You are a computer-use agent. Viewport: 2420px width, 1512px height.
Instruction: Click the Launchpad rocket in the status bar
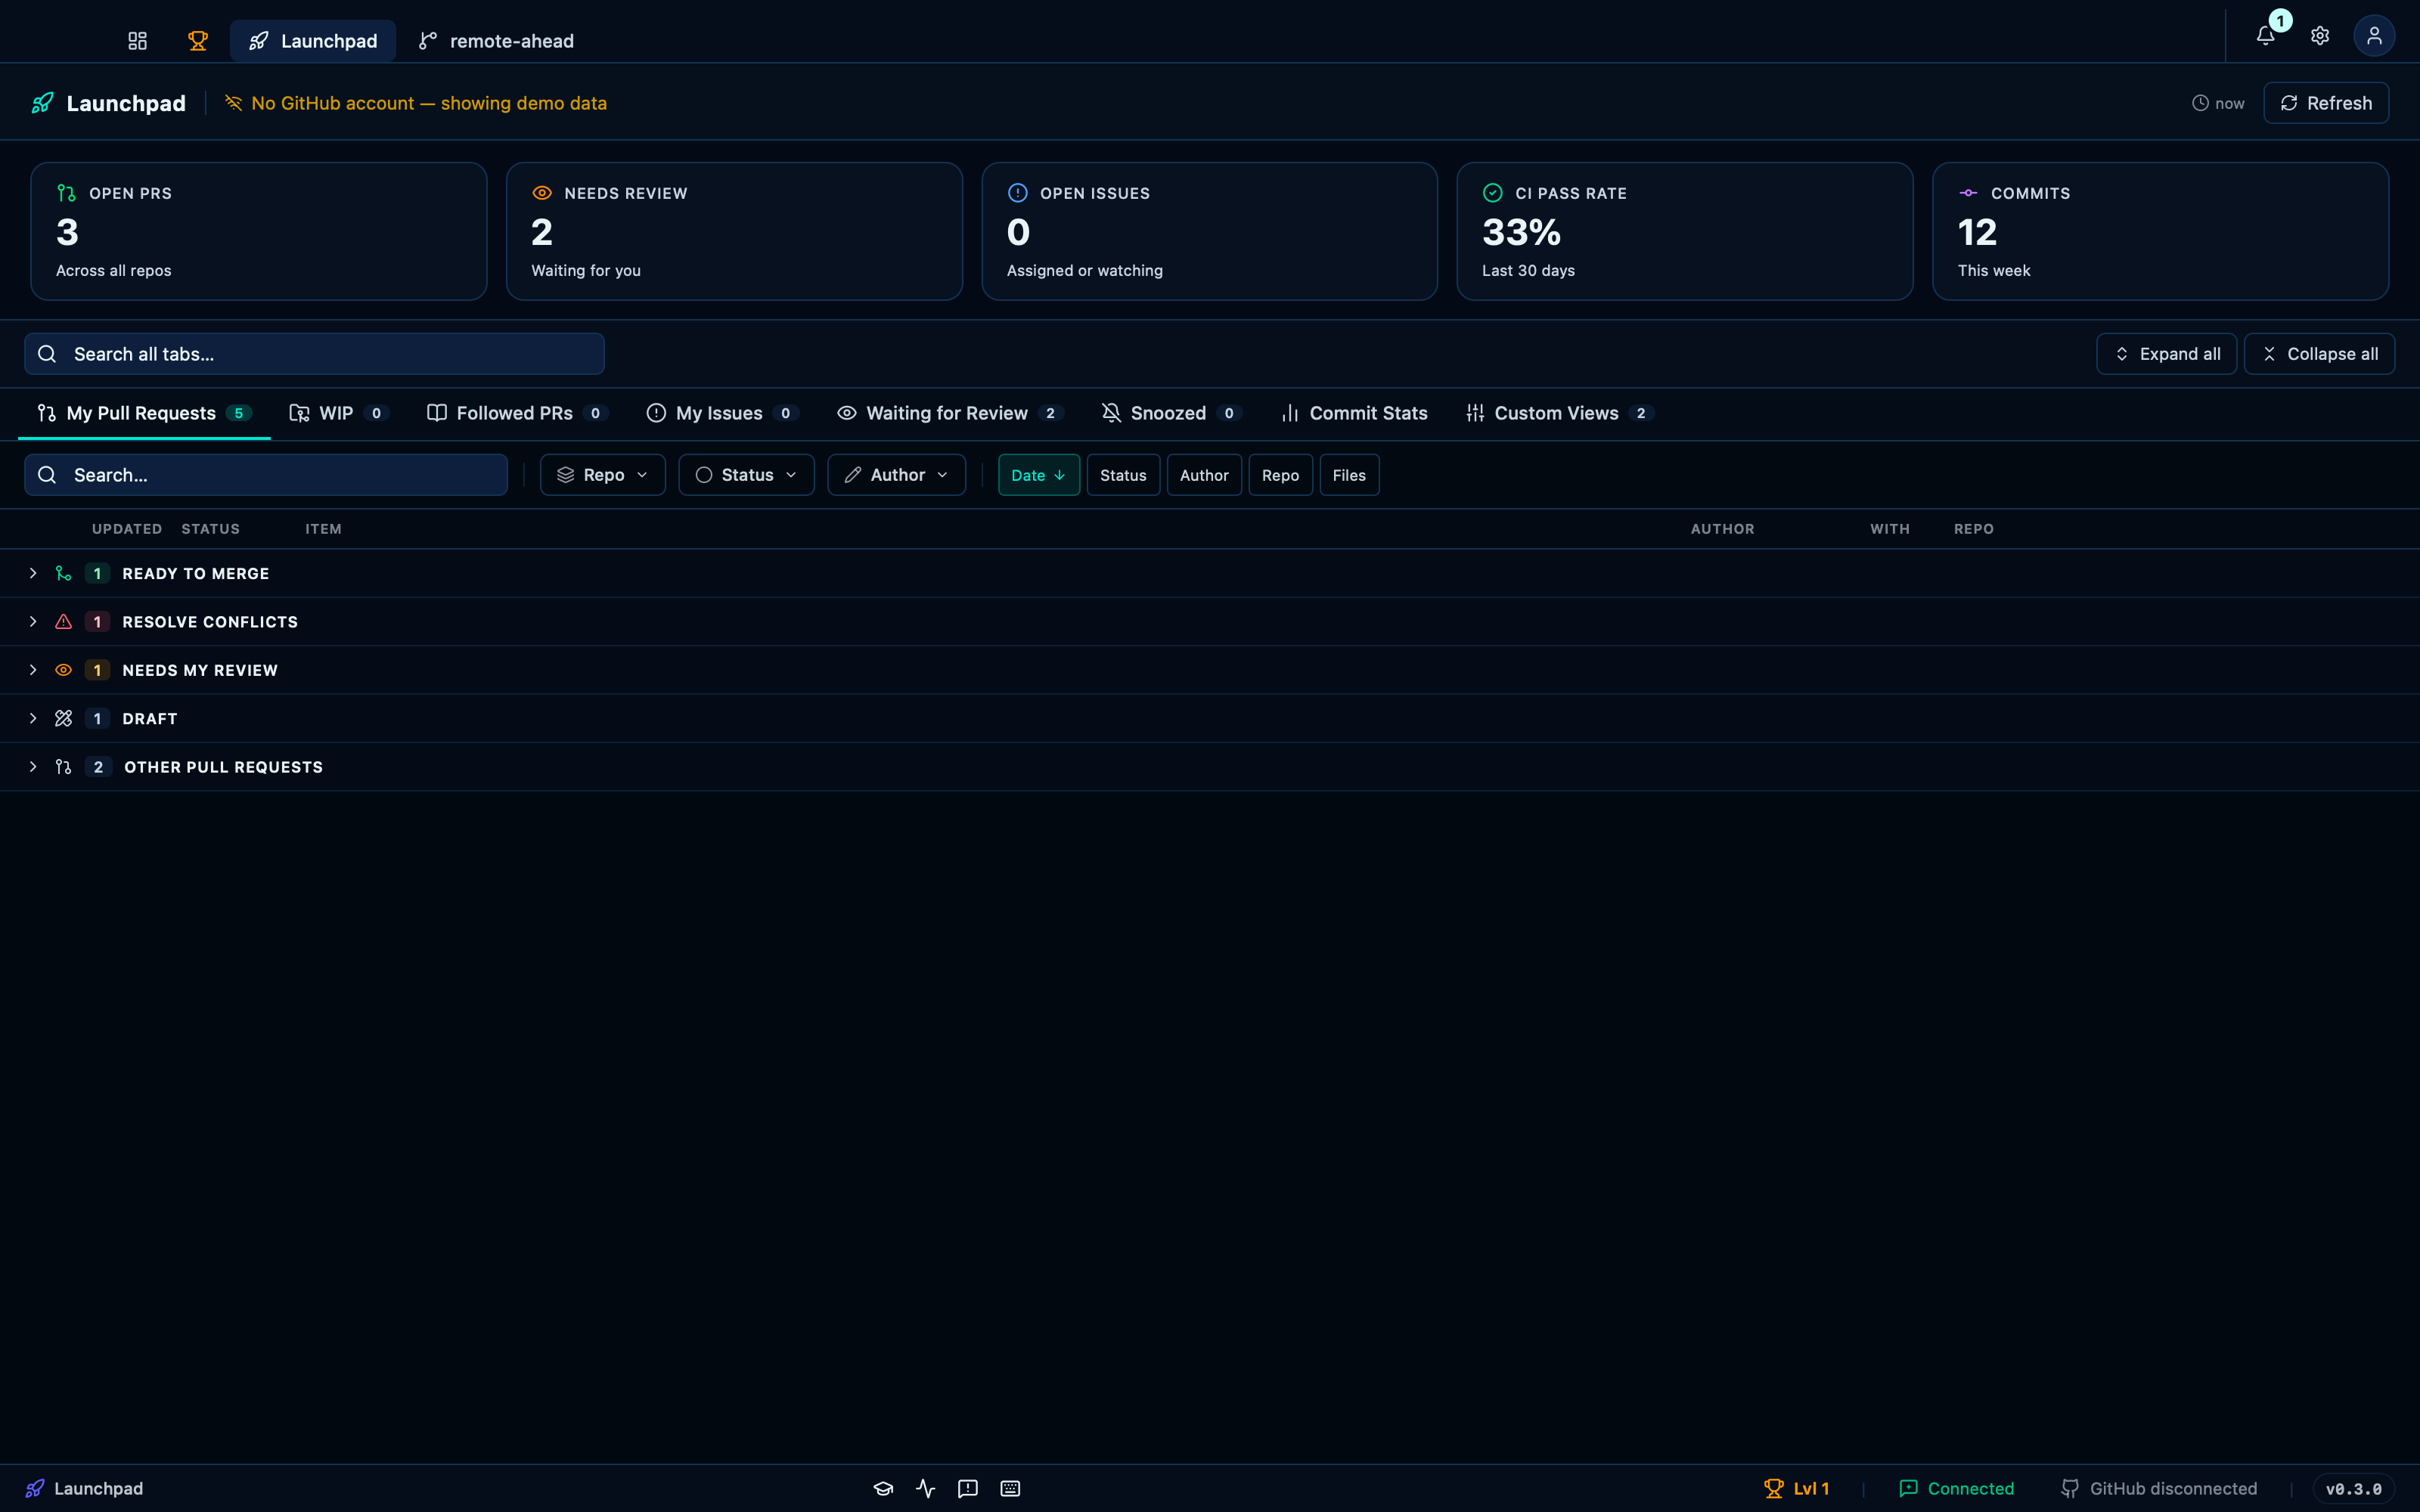[x=84, y=1488]
